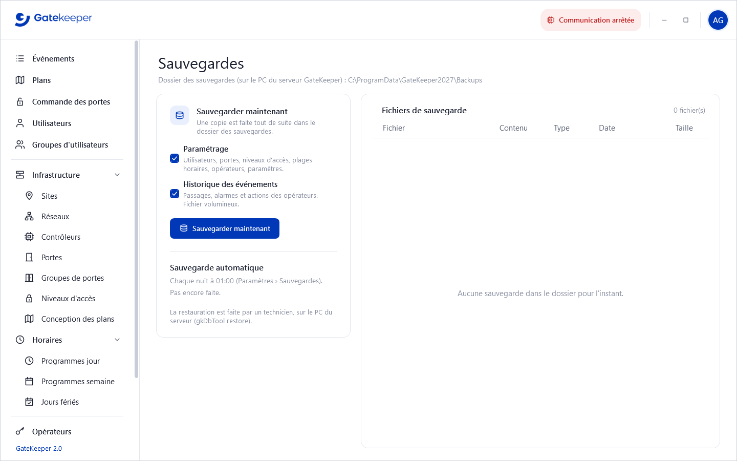Open the Portes door icon
This screenshot has width=737, height=461.
coord(29,257)
